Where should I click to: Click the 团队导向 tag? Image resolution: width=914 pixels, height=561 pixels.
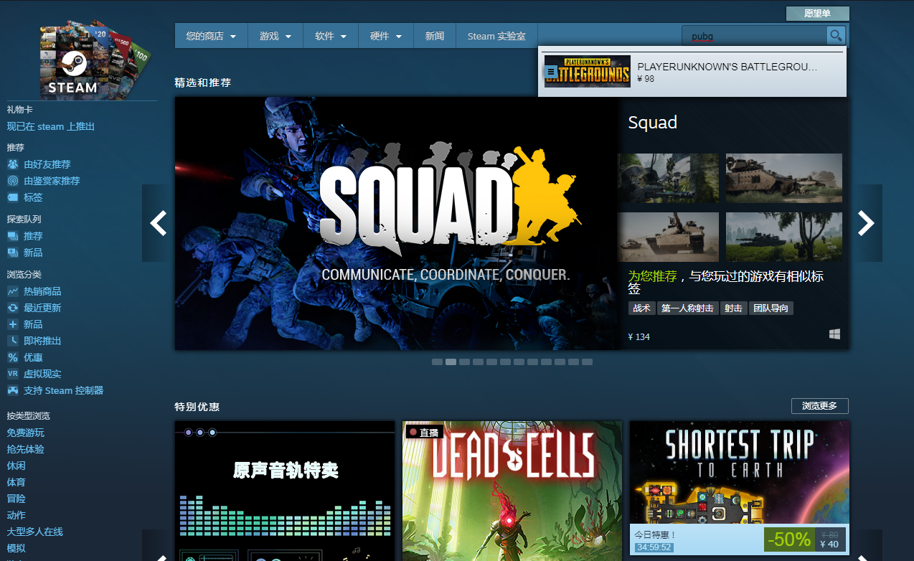[771, 308]
